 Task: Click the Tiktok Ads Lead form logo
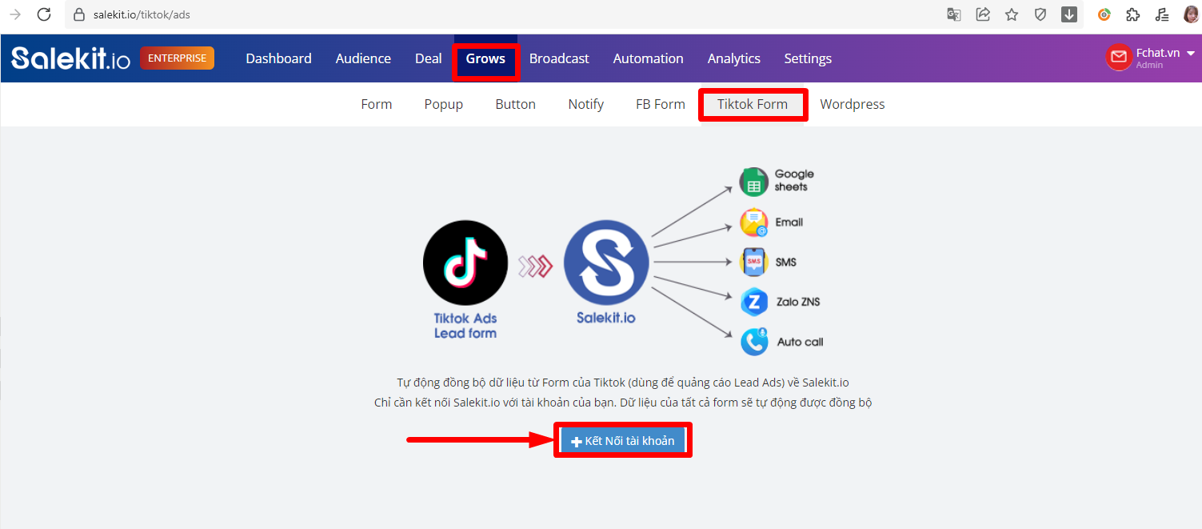465,262
